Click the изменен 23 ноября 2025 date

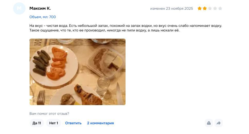[x=172, y=8]
